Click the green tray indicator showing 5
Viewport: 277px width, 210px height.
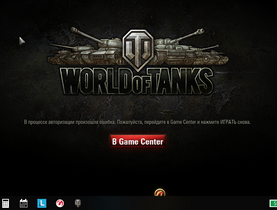(x=273, y=203)
